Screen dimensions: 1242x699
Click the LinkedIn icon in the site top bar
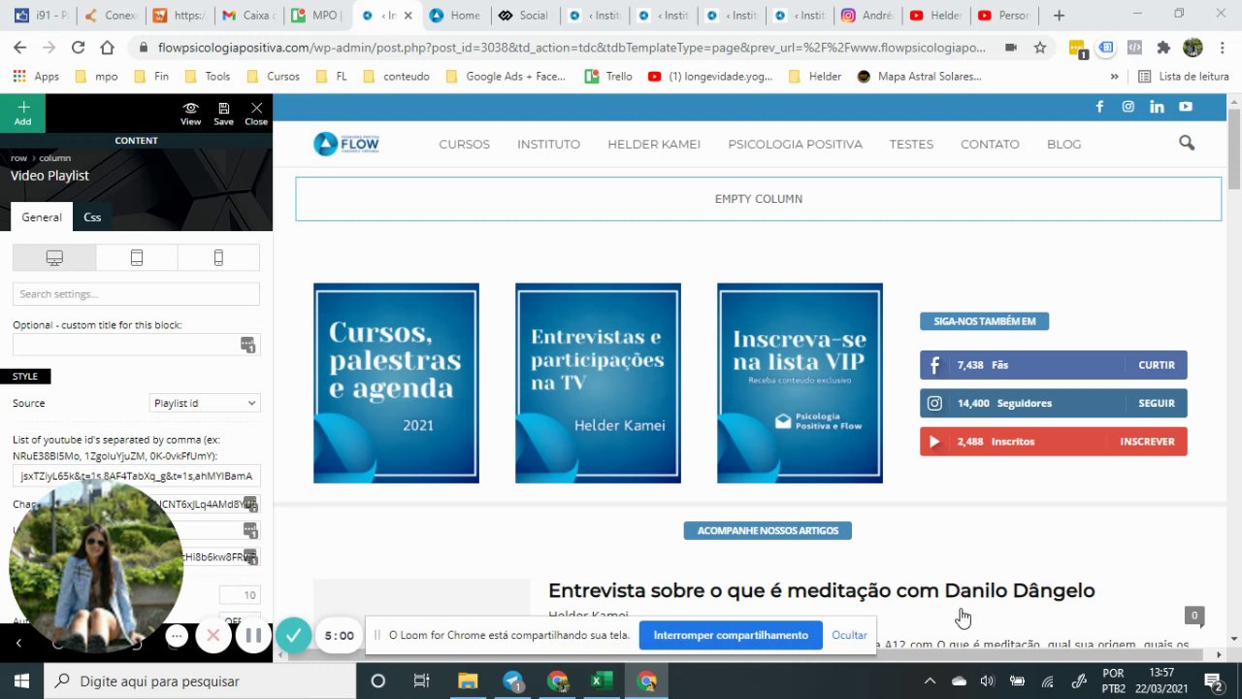point(1157,107)
